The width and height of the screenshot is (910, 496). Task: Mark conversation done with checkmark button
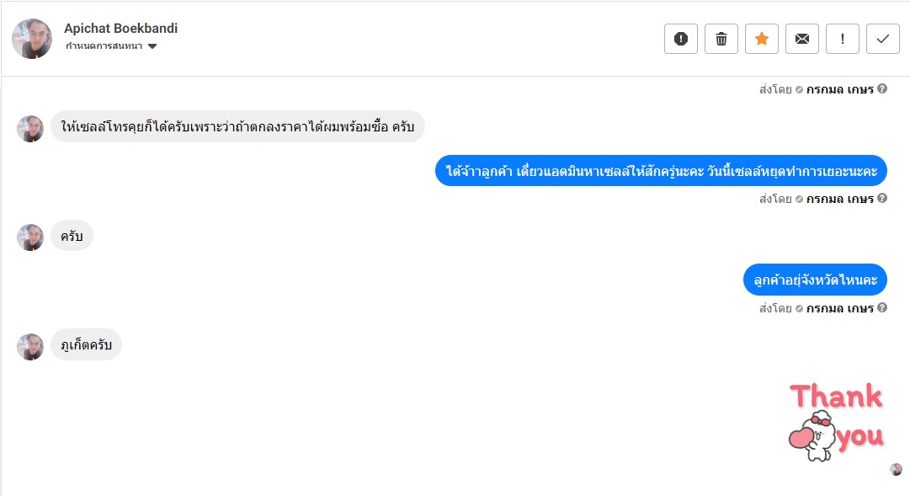pyautogui.click(x=883, y=39)
